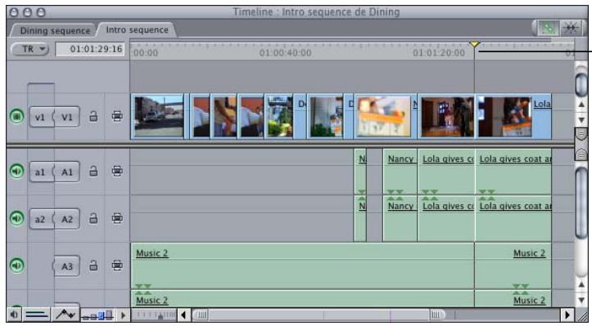Image resolution: width=592 pixels, height=326 pixels.
Task: Choose track height selector
Action: pyautogui.click(x=97, y=315)
